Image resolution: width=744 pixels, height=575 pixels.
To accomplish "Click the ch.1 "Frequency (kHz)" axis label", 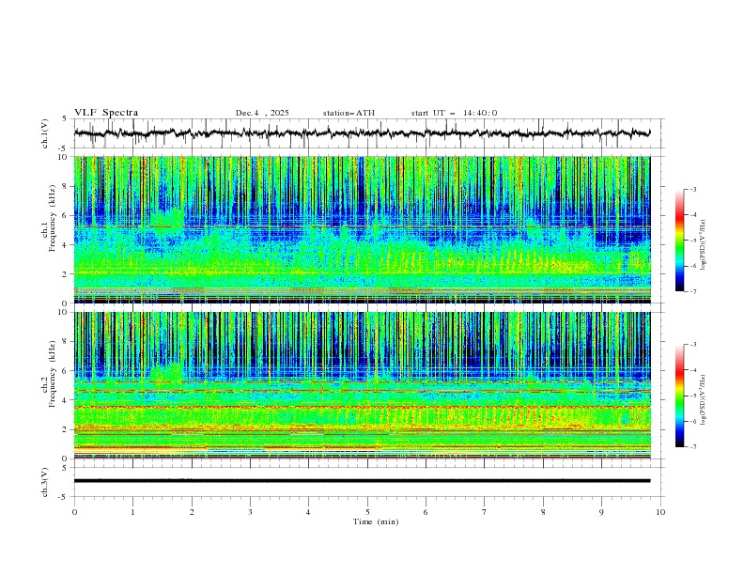I will [52, 220].
